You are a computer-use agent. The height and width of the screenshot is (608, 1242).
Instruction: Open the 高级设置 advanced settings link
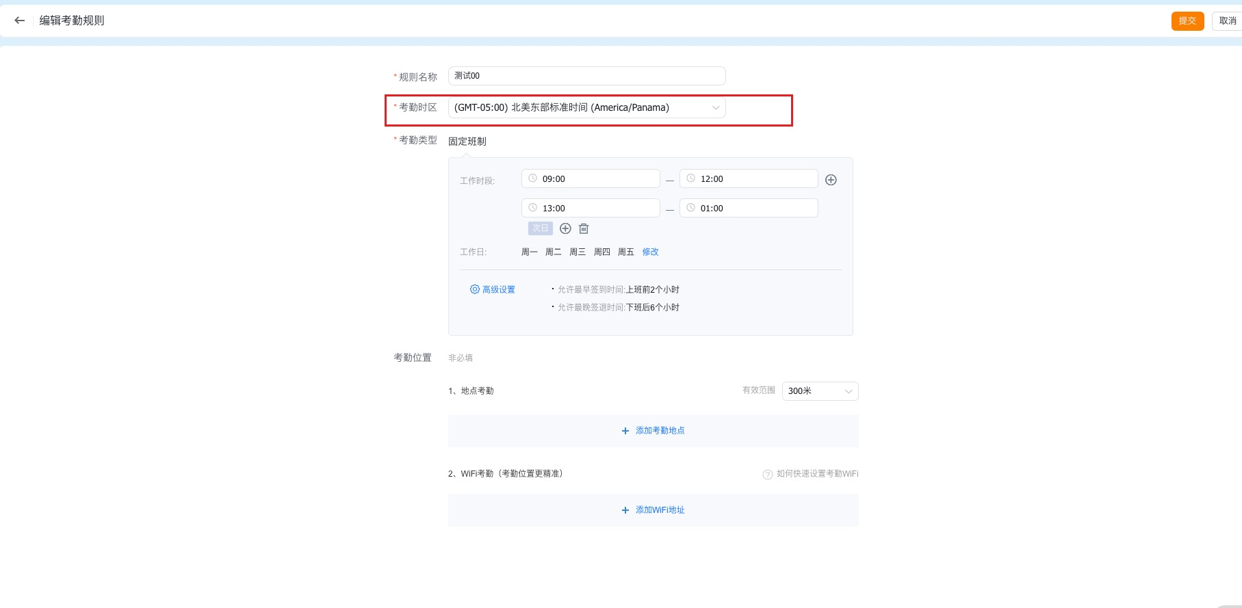(x=498, y=289)
